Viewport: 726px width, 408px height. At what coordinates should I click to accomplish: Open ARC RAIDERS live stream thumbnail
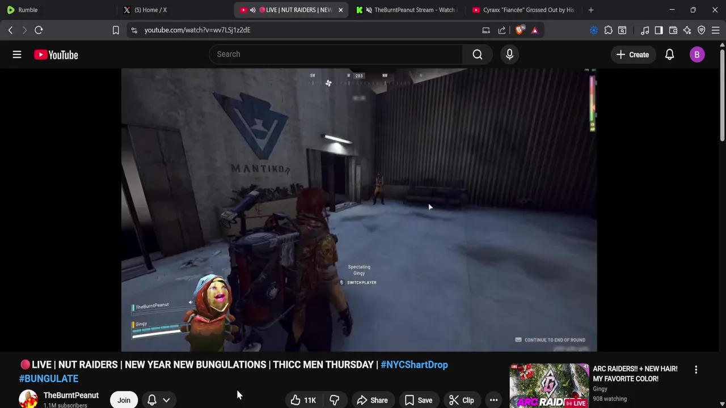[549, 385]
